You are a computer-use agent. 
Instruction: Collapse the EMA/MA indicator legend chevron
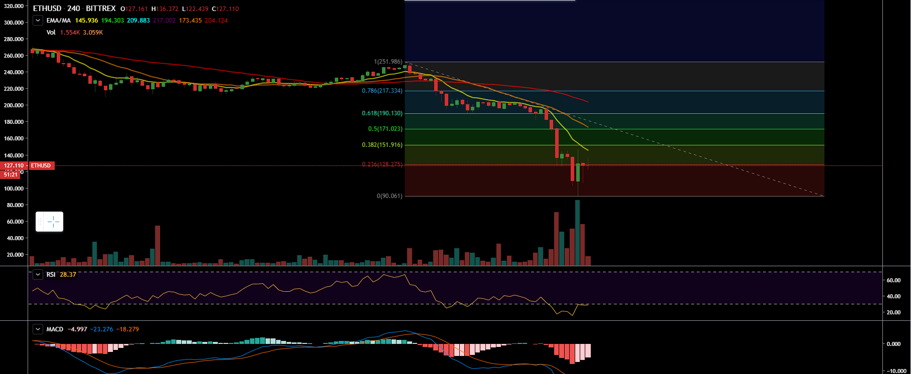pyautogui.click(x=38, y=21)
